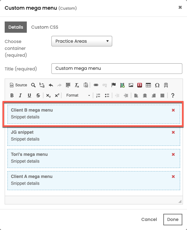Switch to the Custom CSS tab
Screen dimensions: 187x230
[x=45, y=27]
